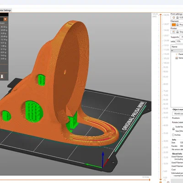The height and width of the screenshot is (183, 183).
Task: Collapse the object entry in list
Action: (x=172, y=50)
